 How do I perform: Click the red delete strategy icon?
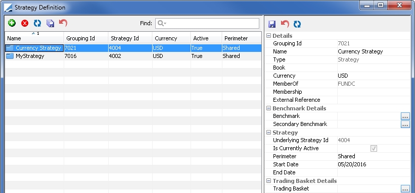(25, 23)
